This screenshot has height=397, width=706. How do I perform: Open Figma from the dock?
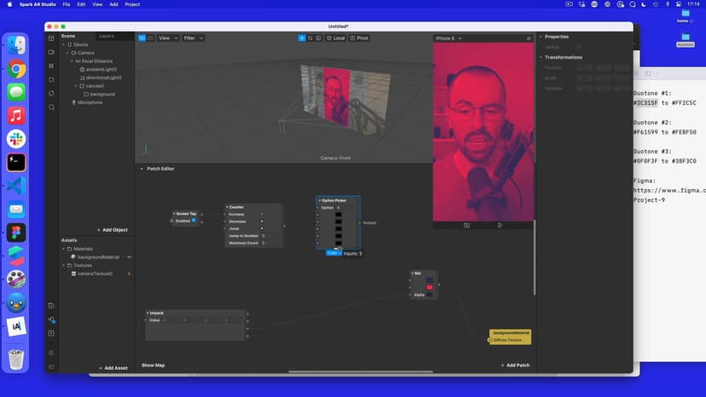pyautogui.click(x=16, y=233)
